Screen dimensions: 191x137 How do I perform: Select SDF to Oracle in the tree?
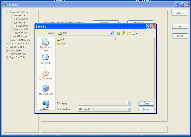[x=21, y=26]
